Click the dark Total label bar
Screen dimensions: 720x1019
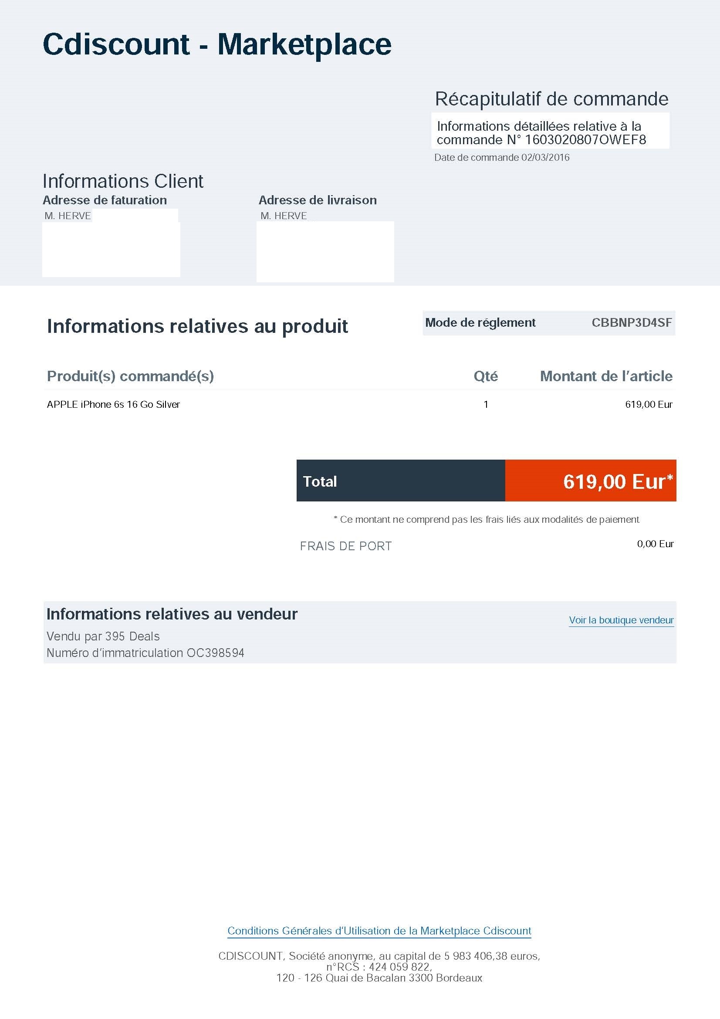(x=400, y=481)
